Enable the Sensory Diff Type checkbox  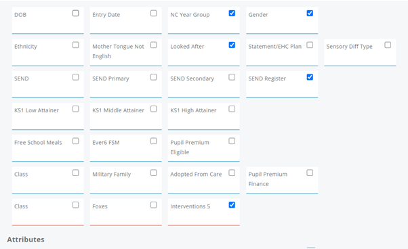tap(388, 45)
